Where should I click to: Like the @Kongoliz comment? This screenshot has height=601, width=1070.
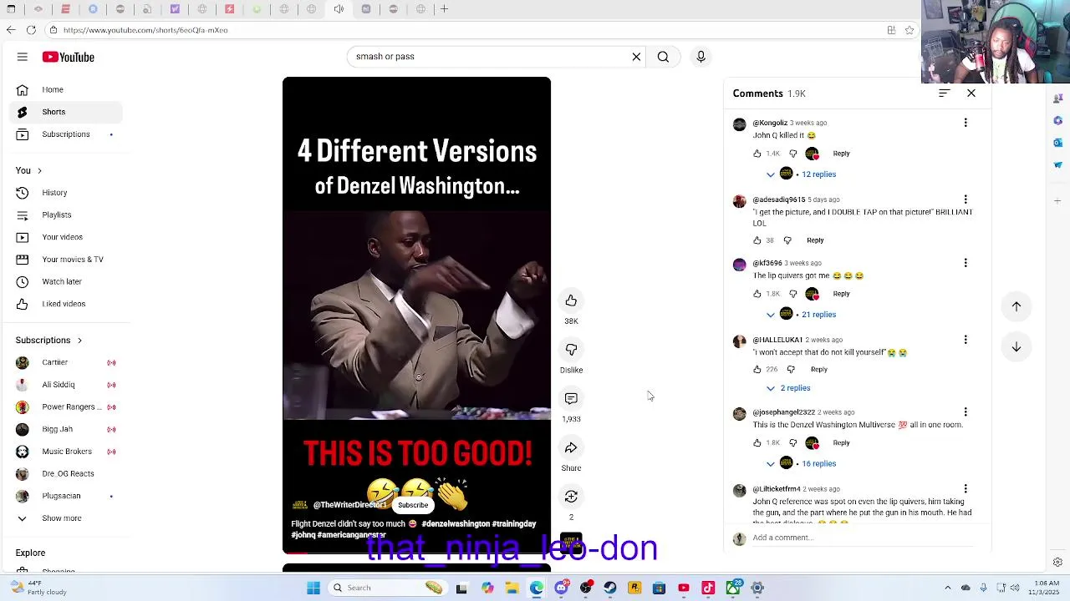point(757,154)
